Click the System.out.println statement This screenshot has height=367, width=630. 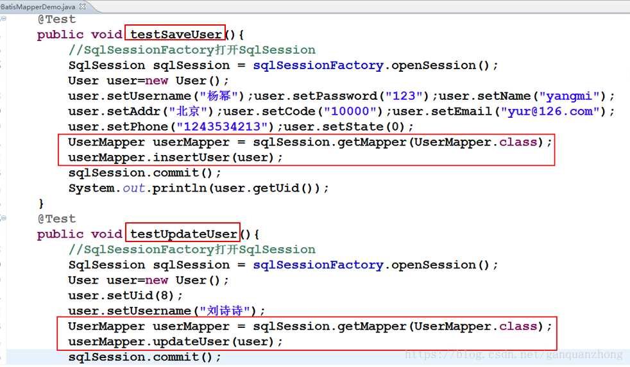click(x=198, y=188)
